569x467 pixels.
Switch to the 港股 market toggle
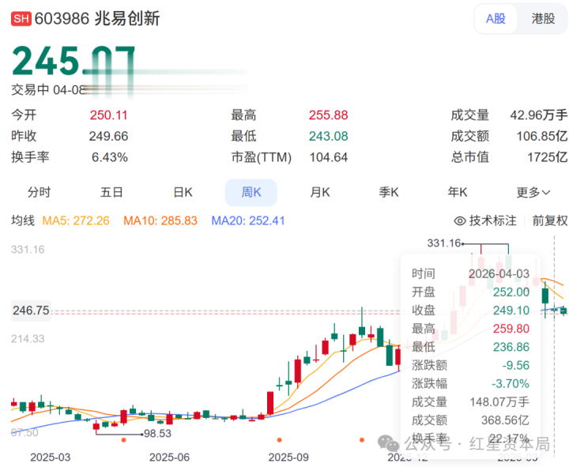pos(543,18)
